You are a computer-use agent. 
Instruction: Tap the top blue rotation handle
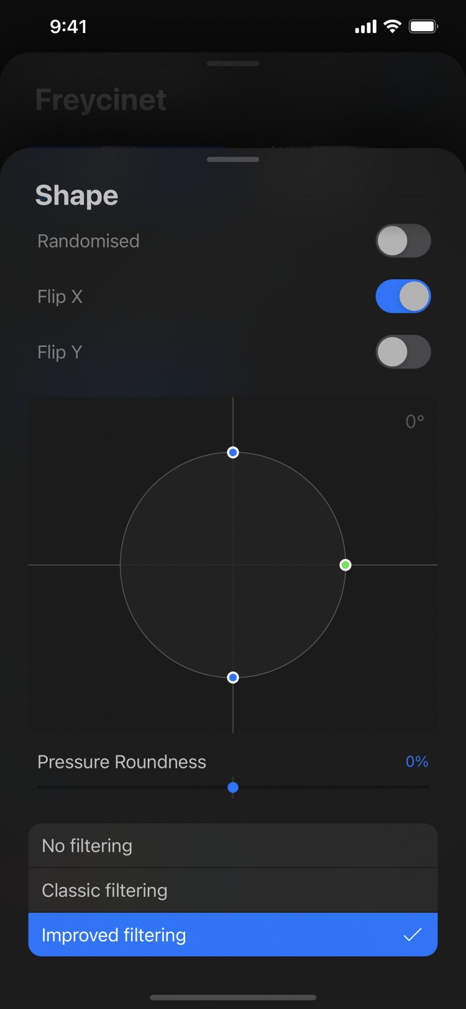(233, 452)
